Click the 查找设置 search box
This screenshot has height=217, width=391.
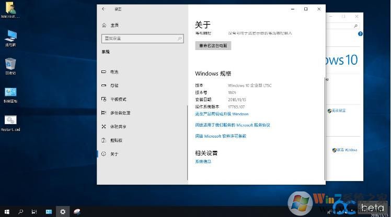142,39
